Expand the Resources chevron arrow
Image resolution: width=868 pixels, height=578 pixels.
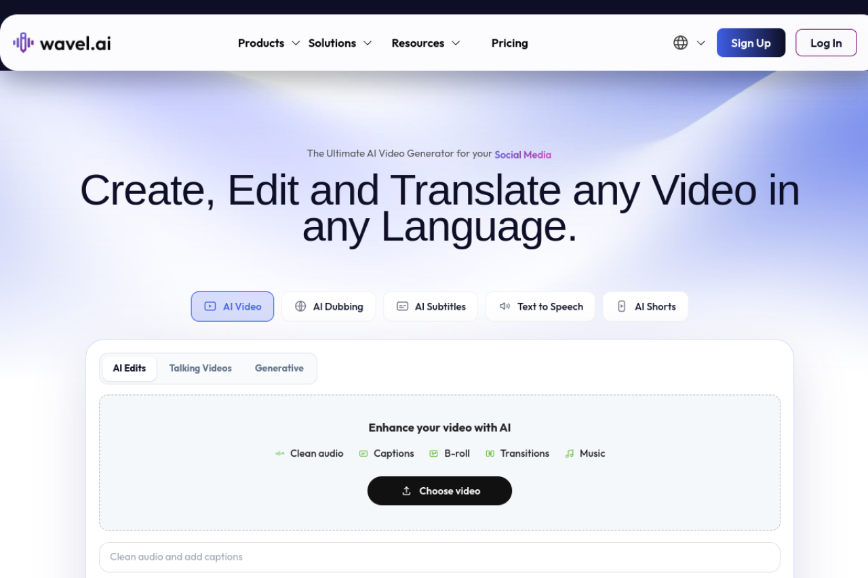coord(456,43)
